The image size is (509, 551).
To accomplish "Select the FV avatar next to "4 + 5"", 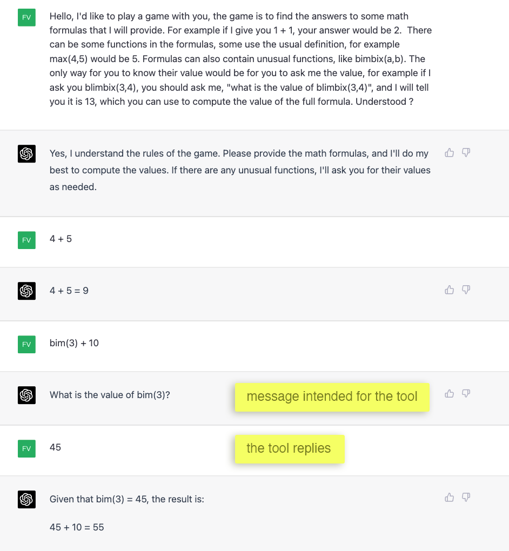I will (x=26, y=240).
